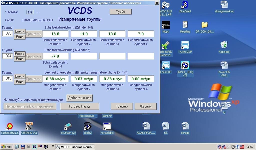
Task: Select the 0.00 мг/ул Zylinder 4 value
Action: point(141,79)
